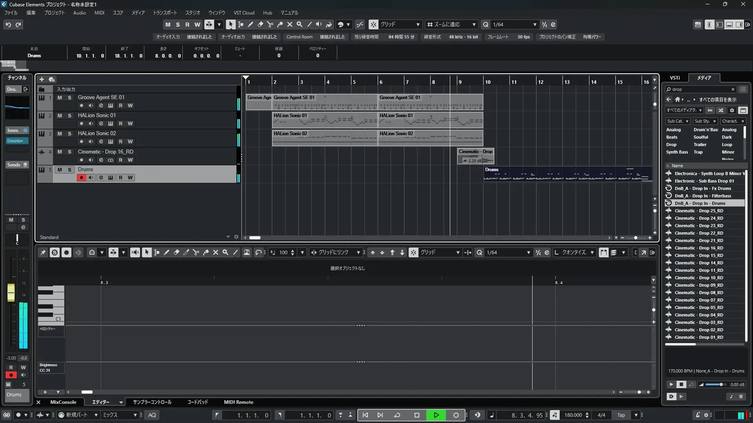
Task: Select the Scissors split tool in main toolbar
Action: click(x=270, y=24)
